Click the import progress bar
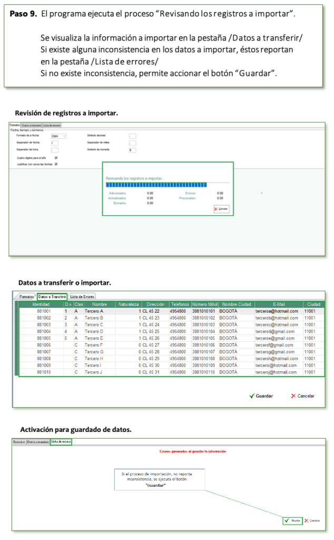 156,185
